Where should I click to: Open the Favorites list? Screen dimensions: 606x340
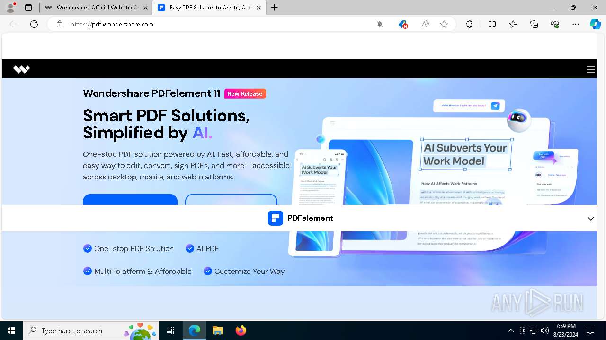tap(513, 24)
